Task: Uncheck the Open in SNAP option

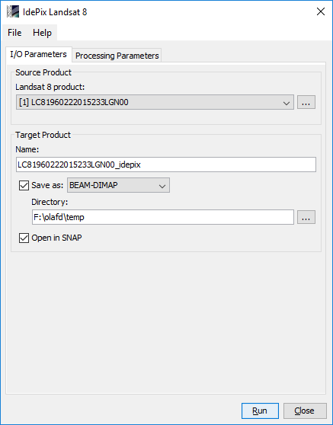Action: click(x=24, y=238)
